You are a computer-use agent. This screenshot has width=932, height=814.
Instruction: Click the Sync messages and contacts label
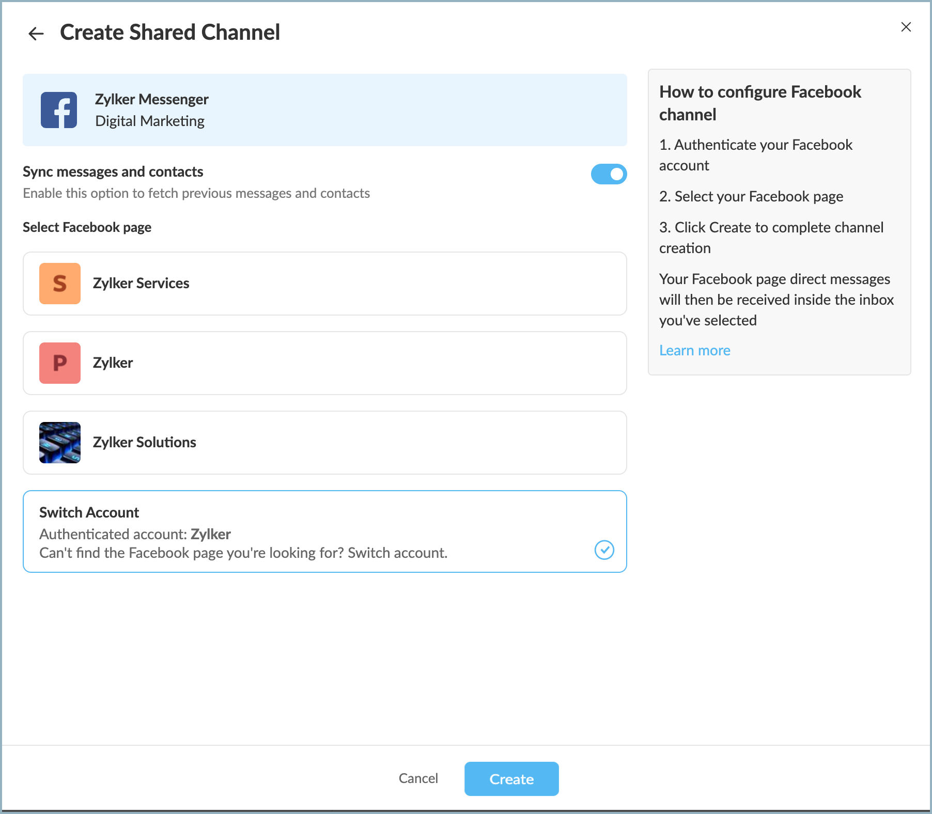[113, 171]
